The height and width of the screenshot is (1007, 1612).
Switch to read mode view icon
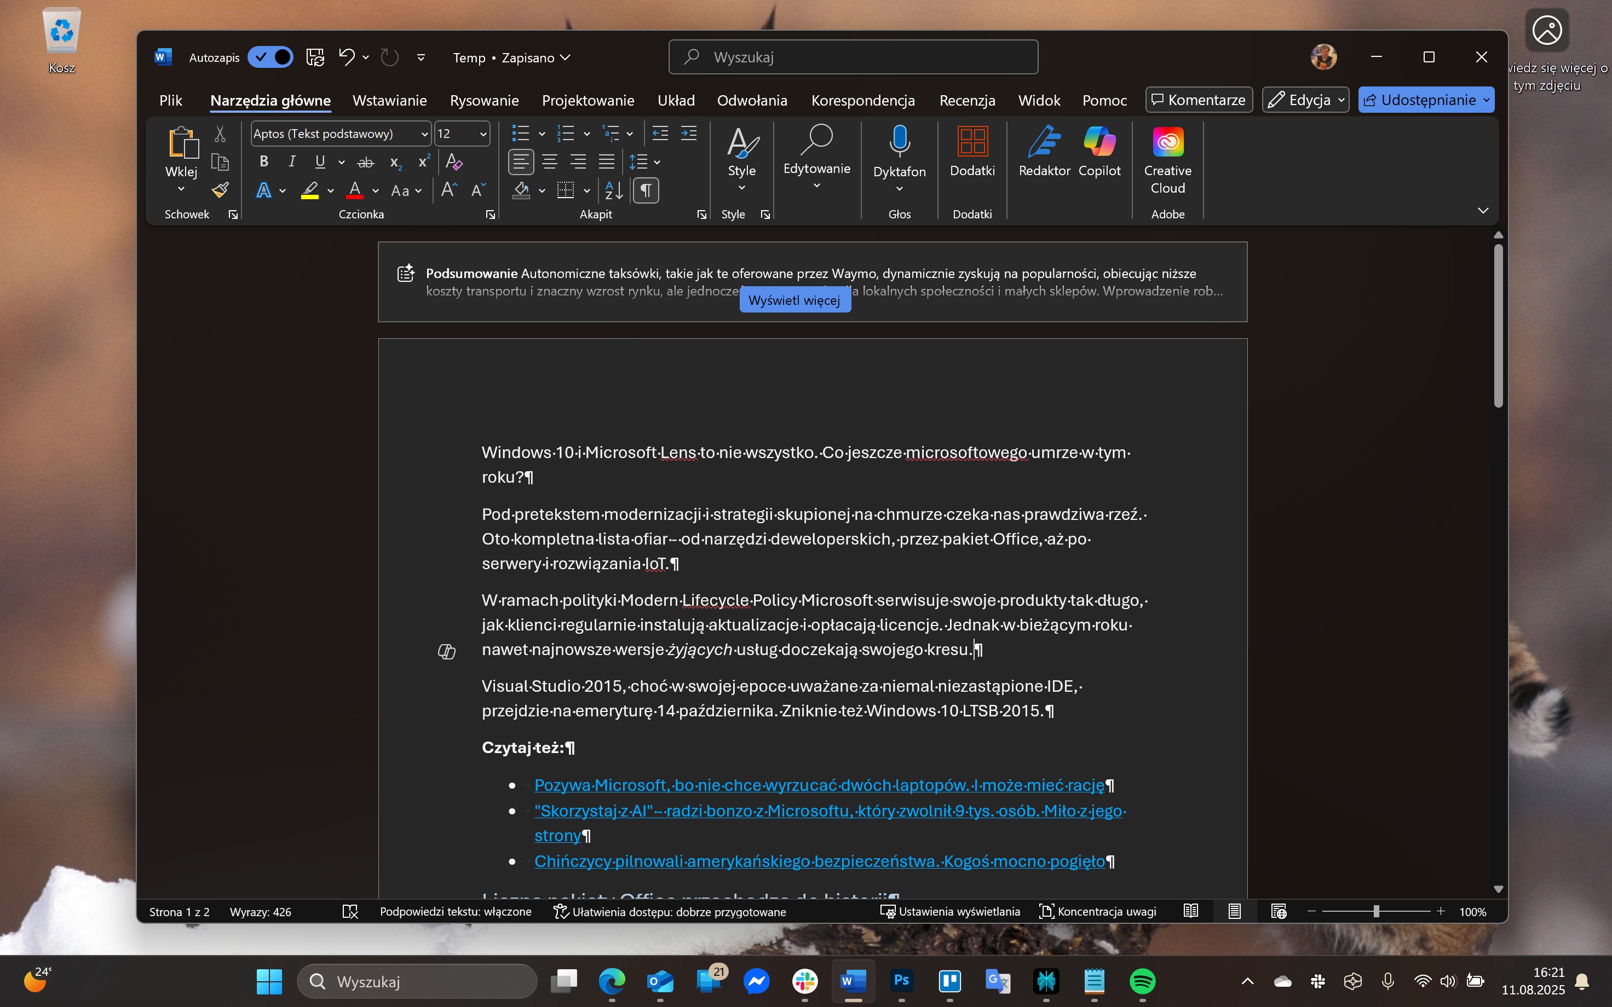pos(1190,911)
